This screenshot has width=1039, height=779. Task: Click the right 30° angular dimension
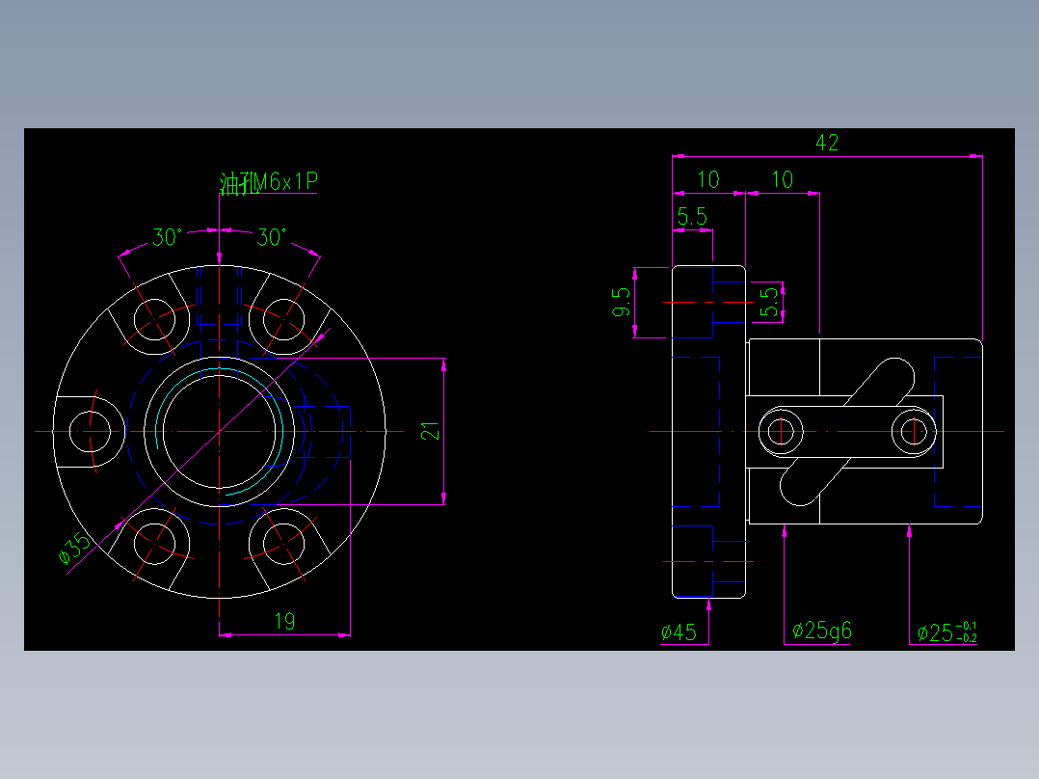click(x=273, y=232)
